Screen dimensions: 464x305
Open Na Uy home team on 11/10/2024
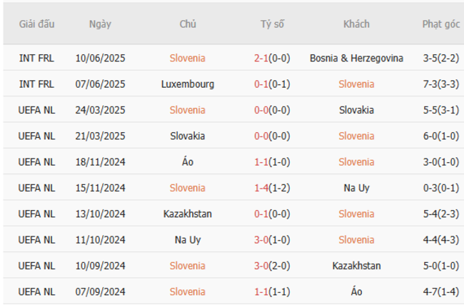pos(188,240)
